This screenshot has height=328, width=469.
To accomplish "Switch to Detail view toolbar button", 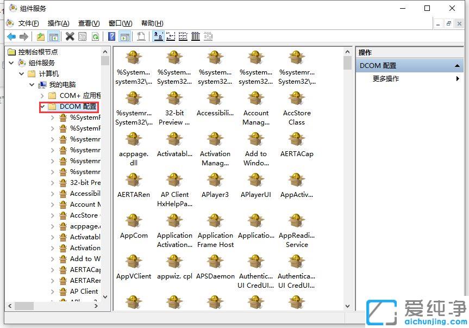I will point(196,36).
